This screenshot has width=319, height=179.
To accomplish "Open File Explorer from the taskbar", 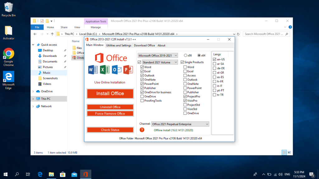I will (x=51, y=174).
